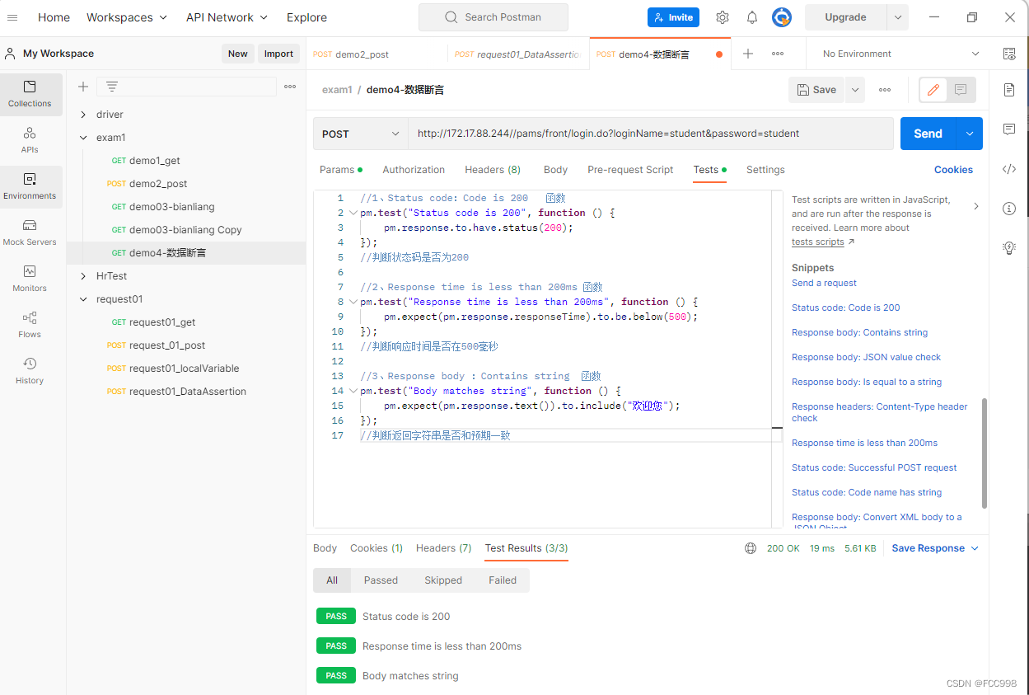This screenshot has width=1029, height=695.
Task: Collapse snippets pane chevron
Action: pos(976,206)
